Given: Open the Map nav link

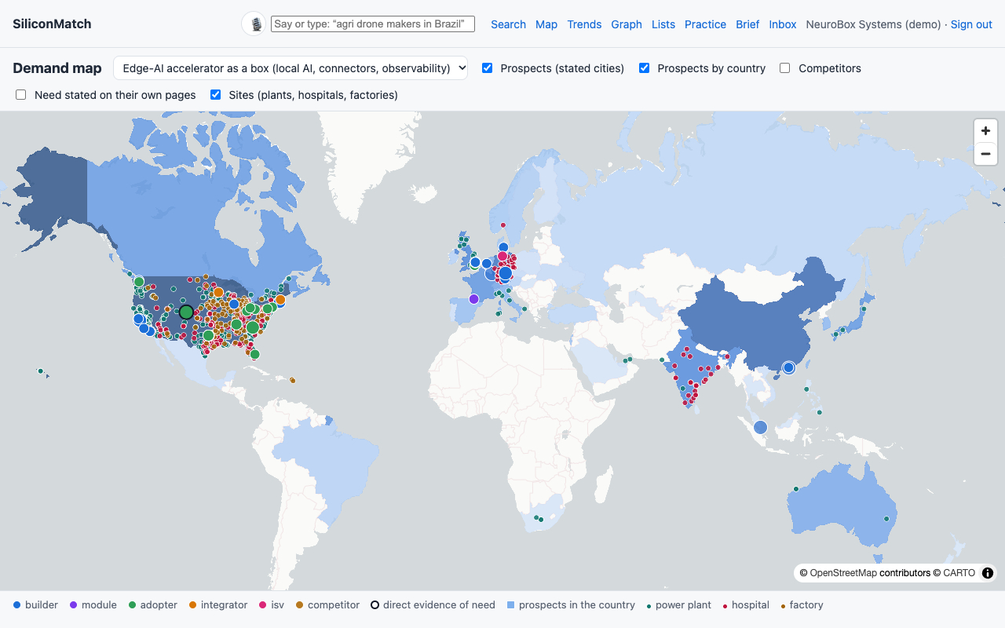Looking at the screenshot, I should 546,24.
